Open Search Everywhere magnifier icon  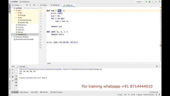coord(160,2)
